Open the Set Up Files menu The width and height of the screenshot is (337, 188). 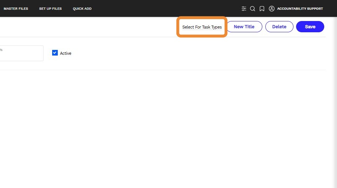click(50, 9)
